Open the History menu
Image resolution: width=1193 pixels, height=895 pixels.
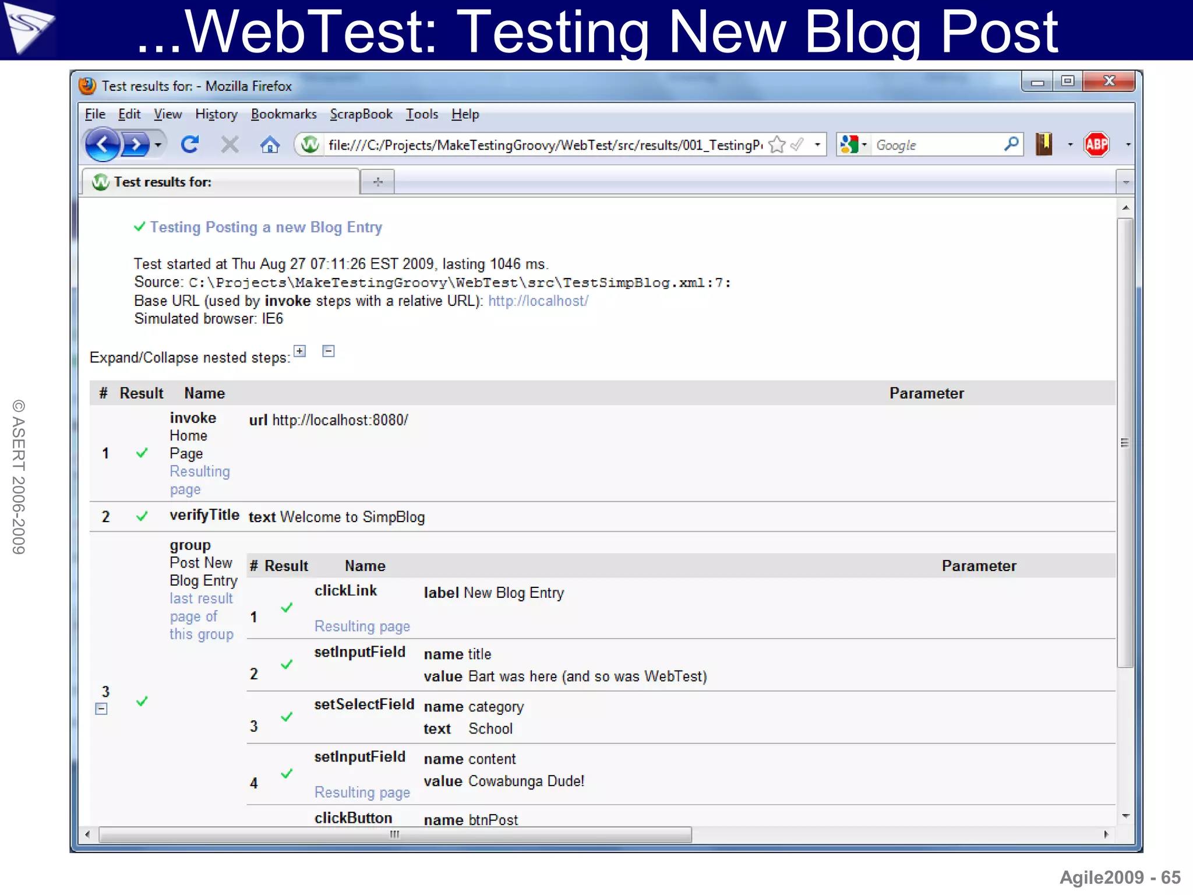(216, 114)
